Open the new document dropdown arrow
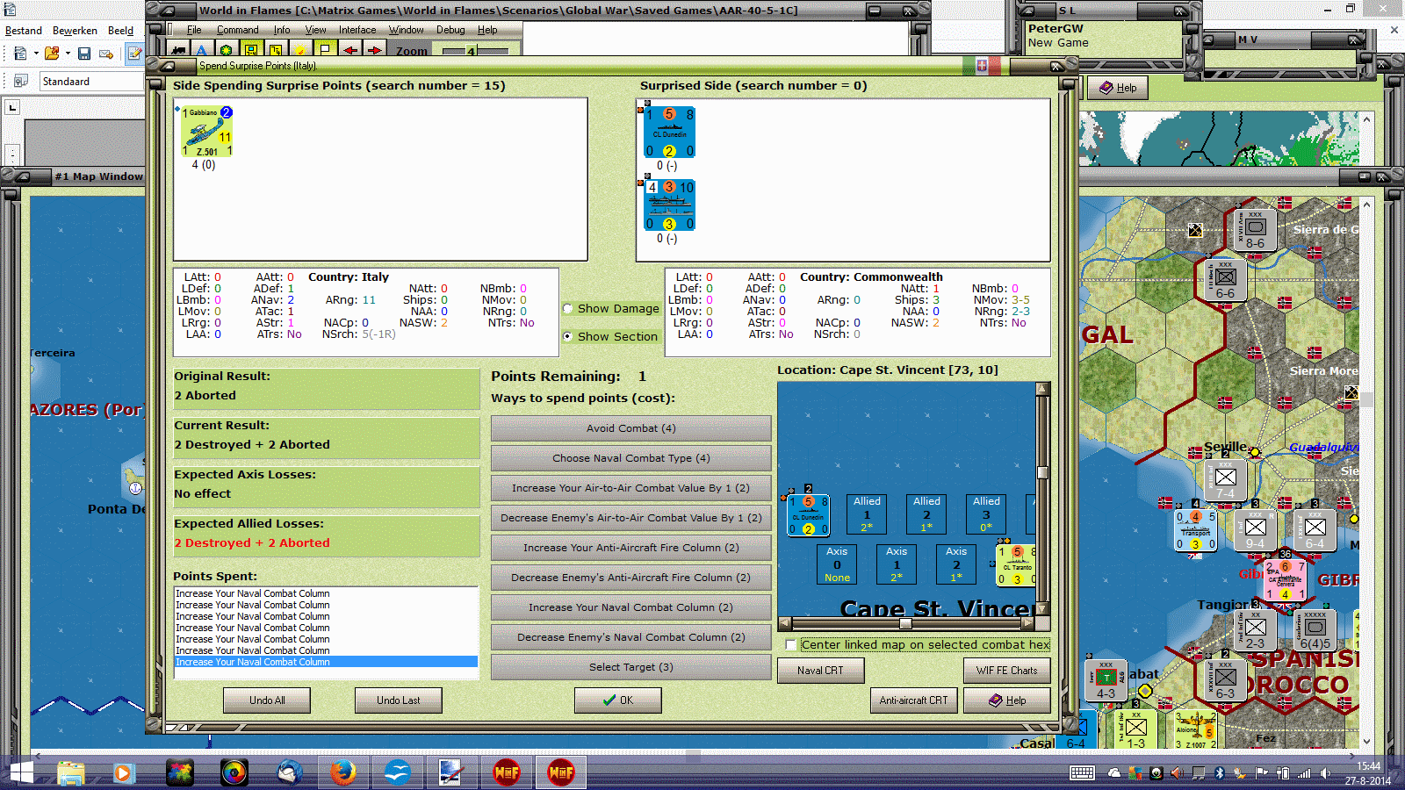The height and width of the screenshot is (790, 1405). (x=36, y=54)
